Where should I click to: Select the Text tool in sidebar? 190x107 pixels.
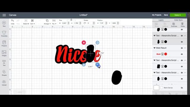[4, 63]
